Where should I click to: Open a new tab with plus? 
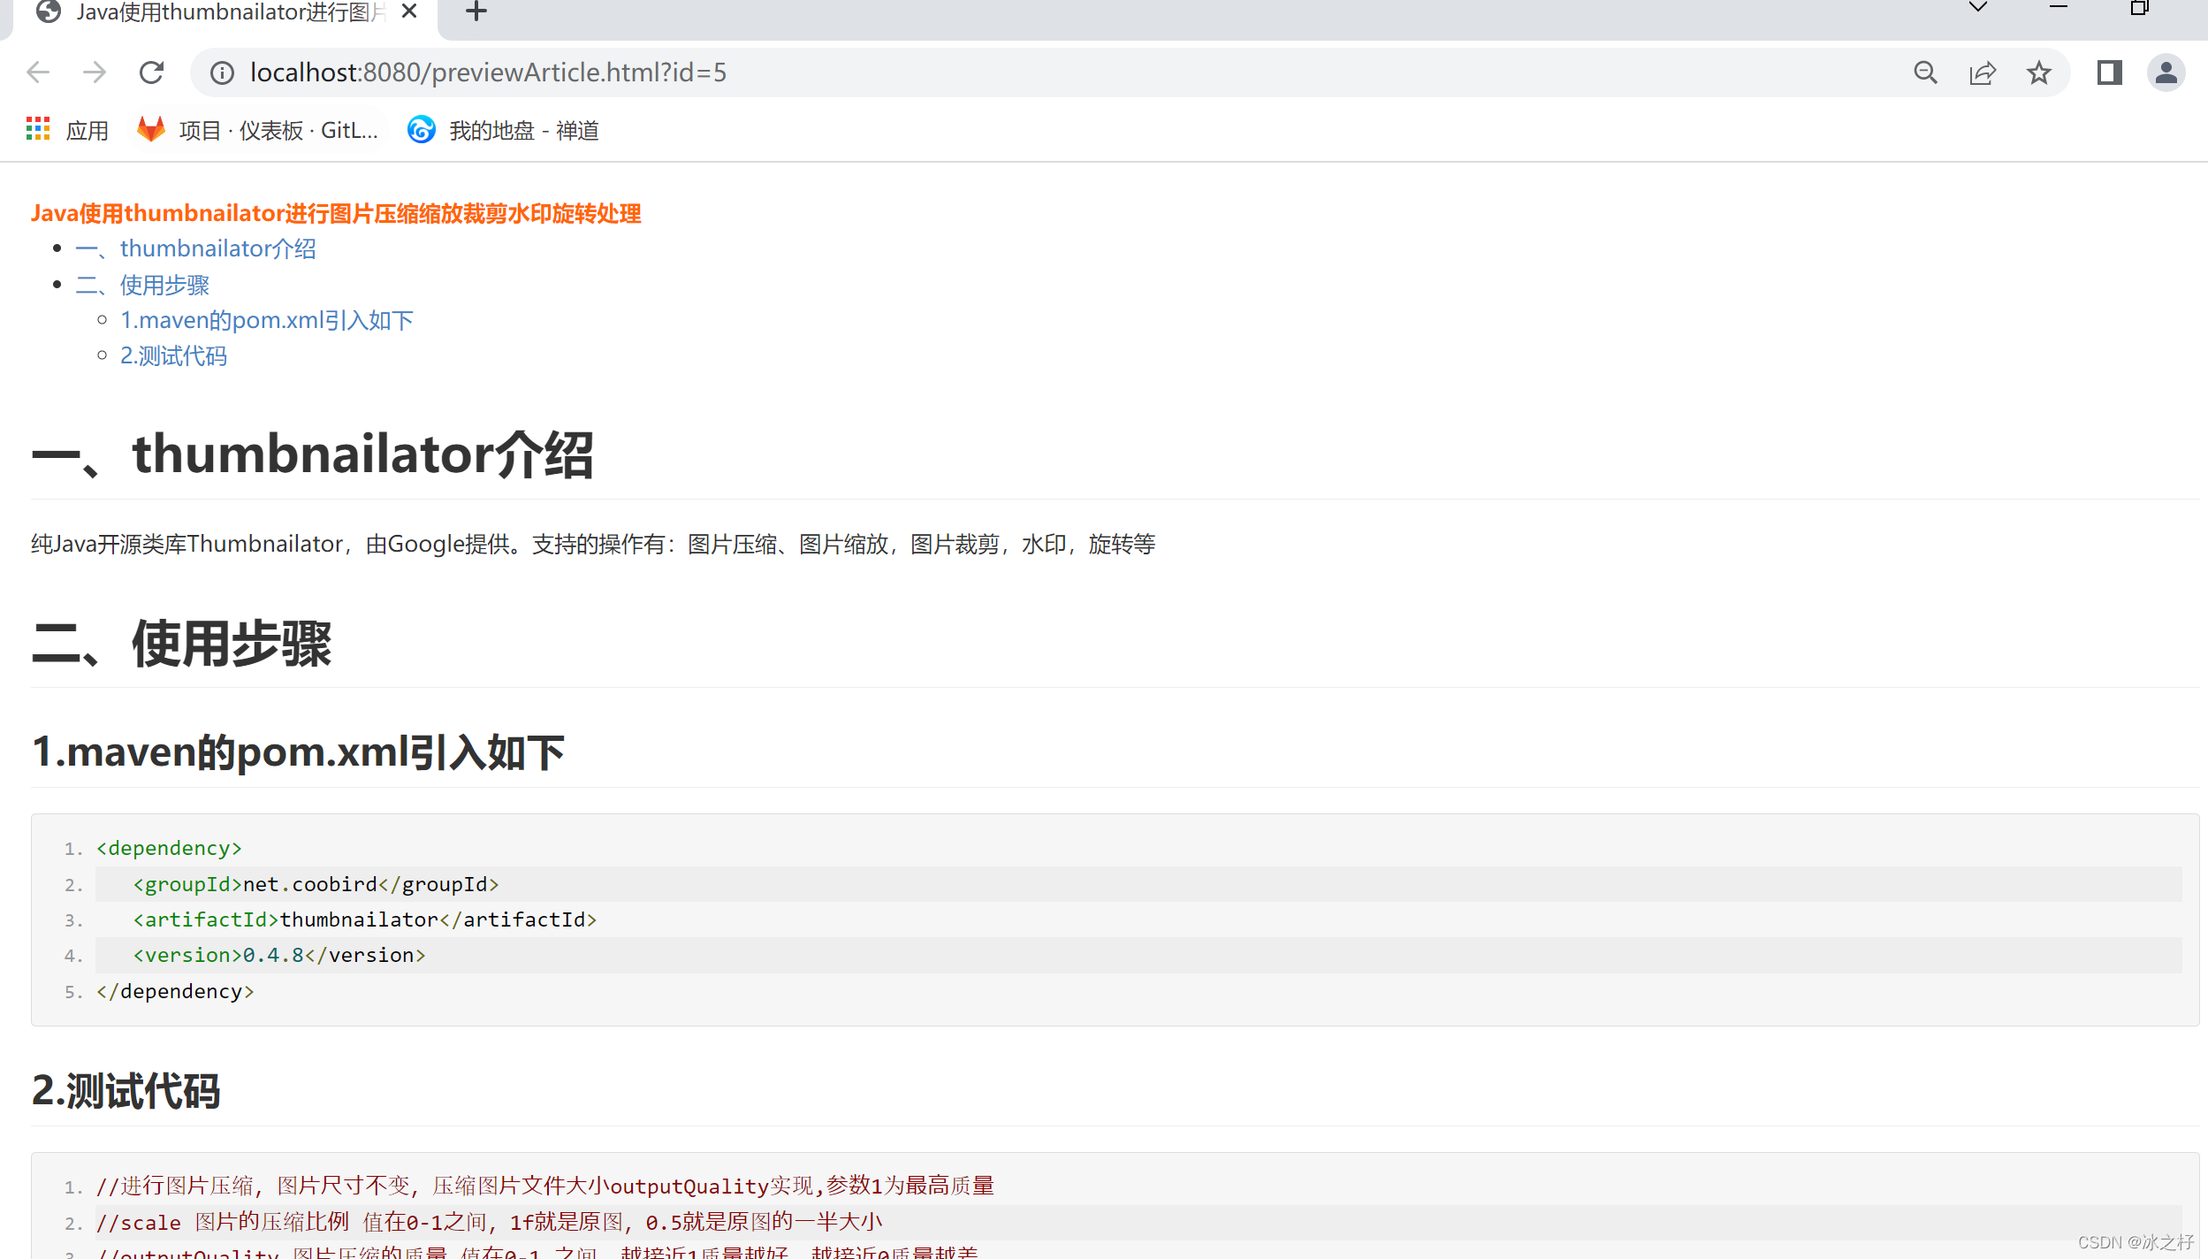476,12
